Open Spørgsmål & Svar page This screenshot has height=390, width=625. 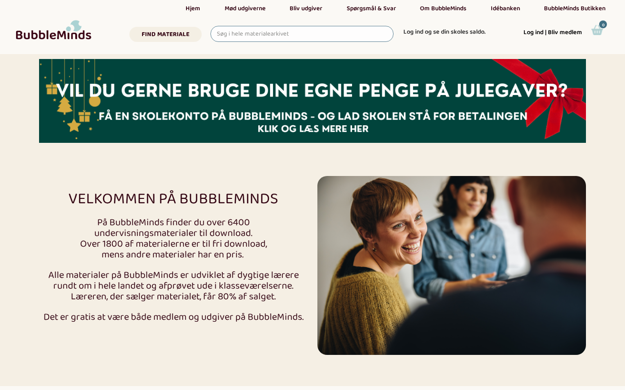pos(371,8)
